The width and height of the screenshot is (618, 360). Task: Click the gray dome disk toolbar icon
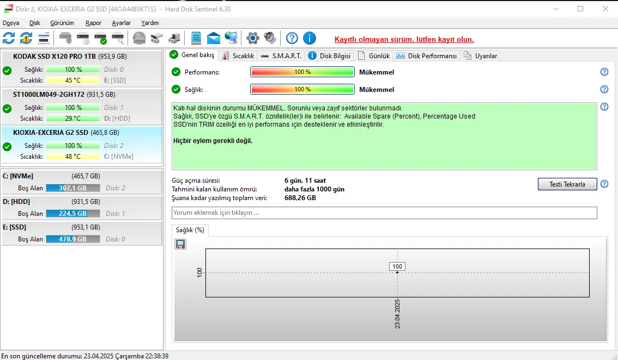point(139,38)
